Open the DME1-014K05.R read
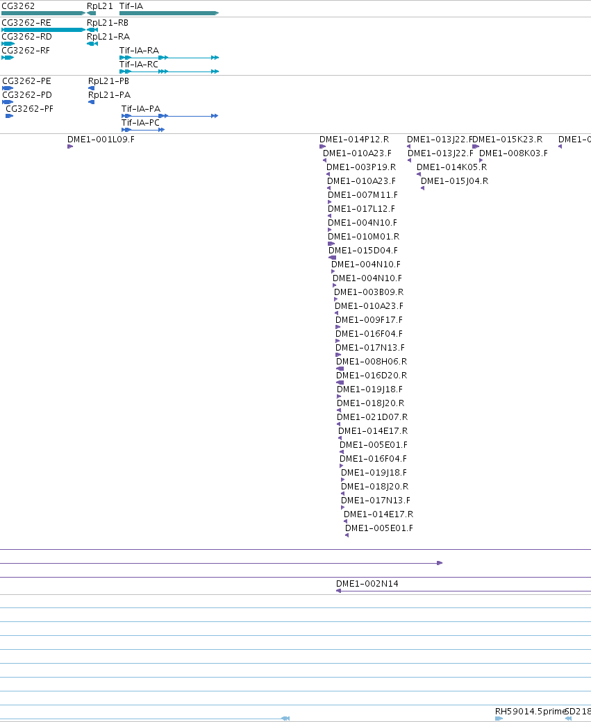 pos(452,167)
